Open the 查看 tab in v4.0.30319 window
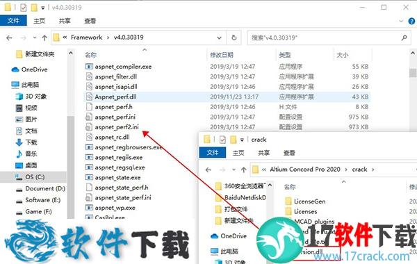 [90, 21]
